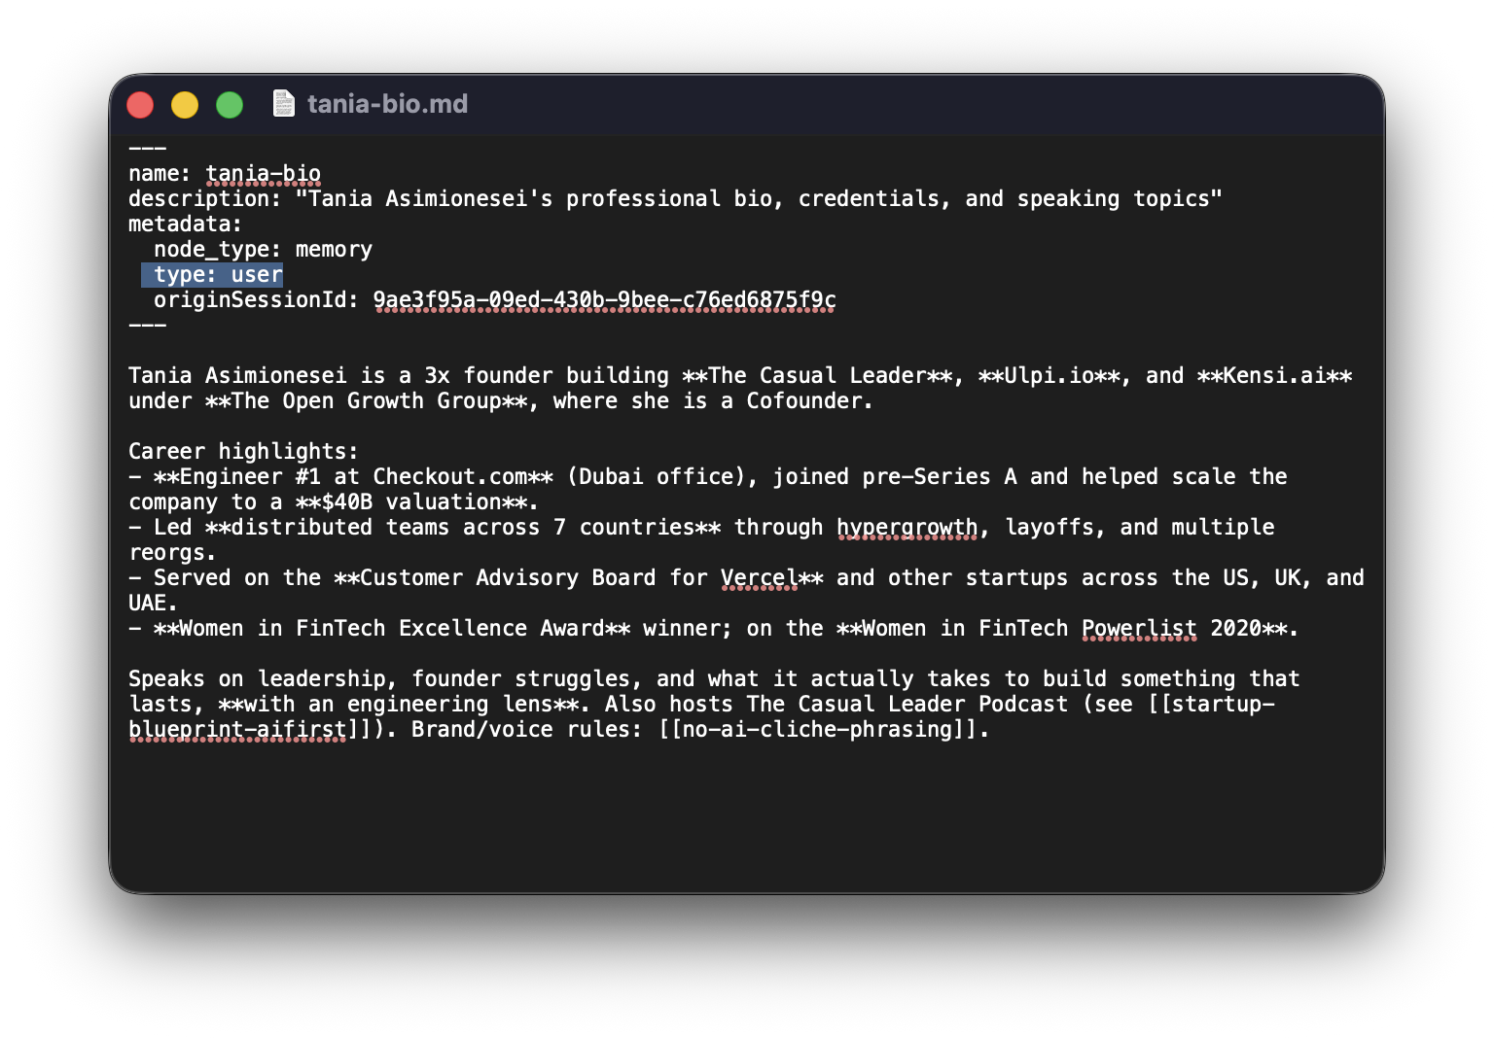Close the tania-bio.md window

pos(140,104)
